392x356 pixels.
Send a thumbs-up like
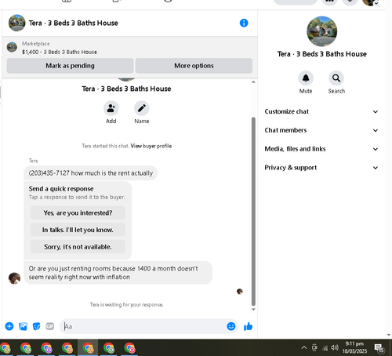point(248,326)
